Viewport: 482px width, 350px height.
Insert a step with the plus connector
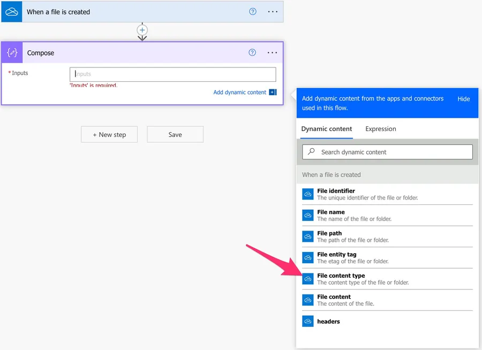click(x=142, y=30)
